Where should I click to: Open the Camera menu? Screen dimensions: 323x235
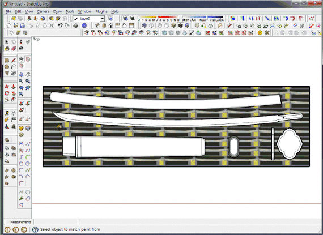click(43, 11)
